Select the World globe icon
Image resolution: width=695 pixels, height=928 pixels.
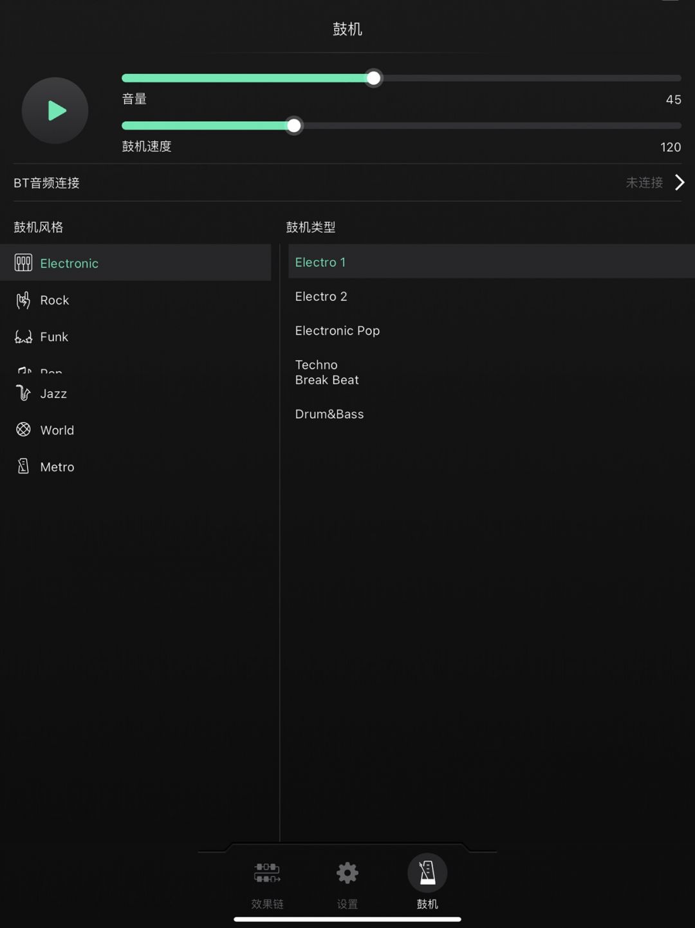[x=23, y=430]
